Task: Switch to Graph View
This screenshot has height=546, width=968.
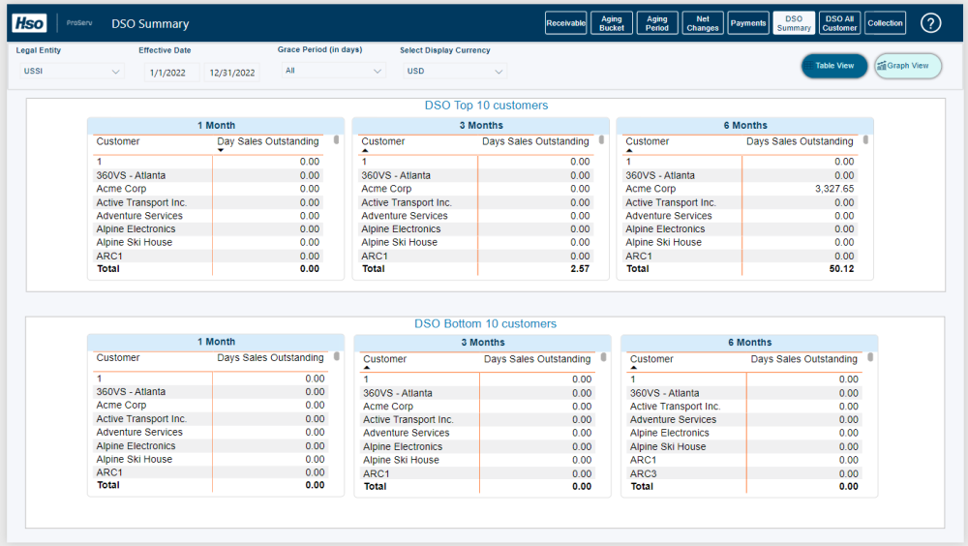Action: click(x=908, y=66)
